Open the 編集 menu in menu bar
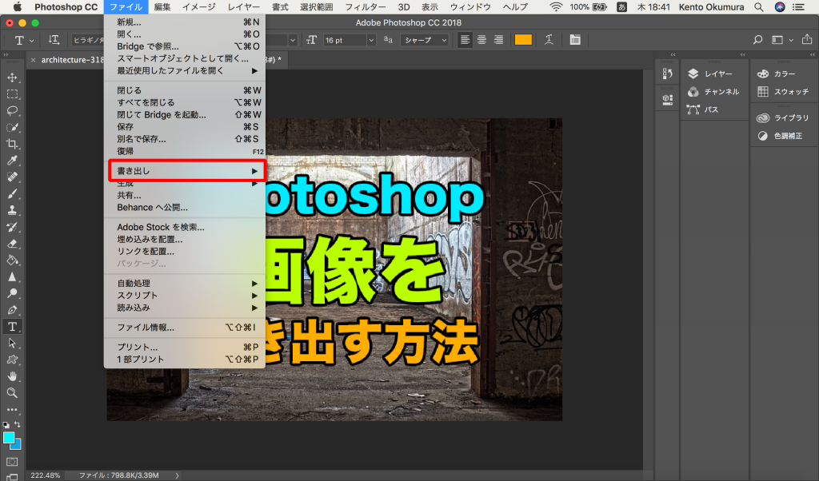This screenshot has width=819, height=481. click(x=162, y=6)
